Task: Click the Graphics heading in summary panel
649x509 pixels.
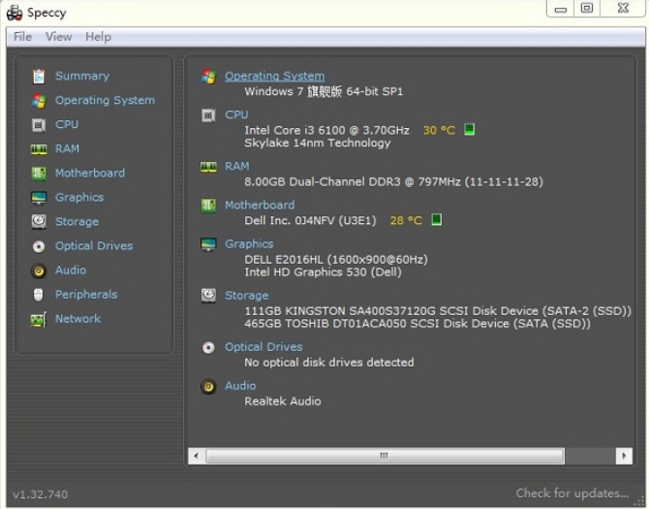Action: tap(249, 244)
